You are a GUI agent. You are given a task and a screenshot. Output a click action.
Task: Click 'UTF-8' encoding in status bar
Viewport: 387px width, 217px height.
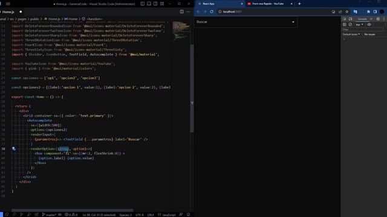(x=140, y=215)
